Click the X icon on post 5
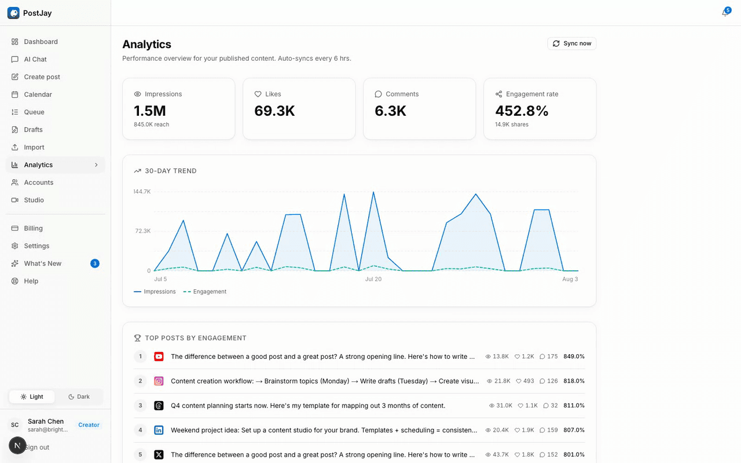Viewport: 741px width, 463px height. click(x=159, y=455)
